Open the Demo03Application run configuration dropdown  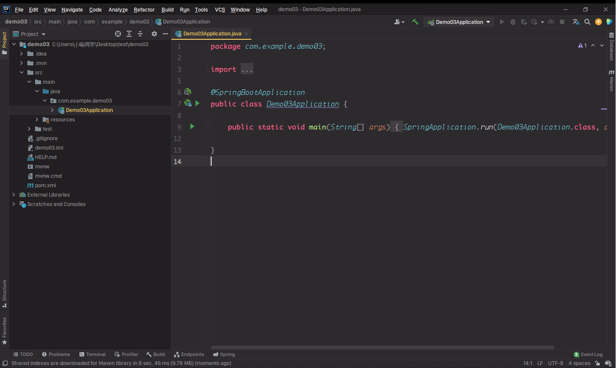pyautogui.click(x=459, y=22)
